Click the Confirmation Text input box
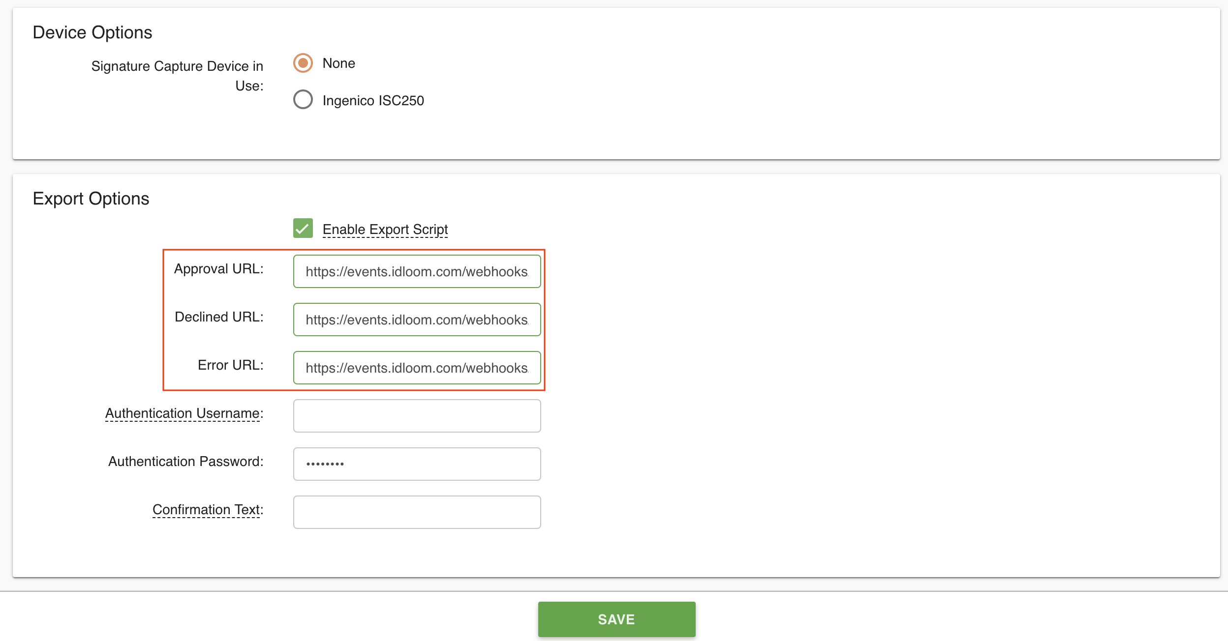Image resolution: width=1228 pixels, height=641 pixels. (x=417, y=512)
